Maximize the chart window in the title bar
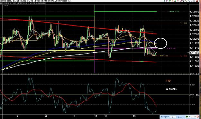This screenshot has width=201, height=119. [x=194, y=1]
